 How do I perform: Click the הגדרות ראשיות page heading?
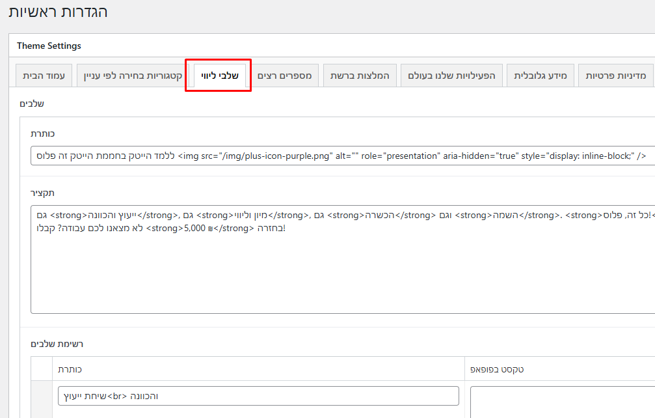[x=58, y=12]
